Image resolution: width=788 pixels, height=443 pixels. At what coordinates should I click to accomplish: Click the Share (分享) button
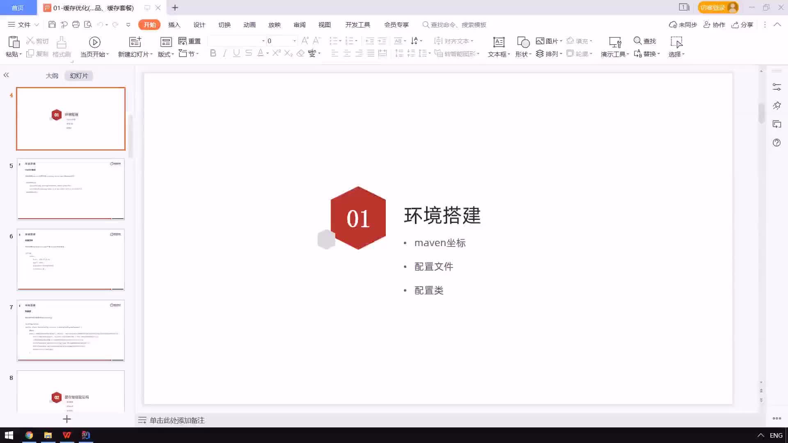[742, 25]
